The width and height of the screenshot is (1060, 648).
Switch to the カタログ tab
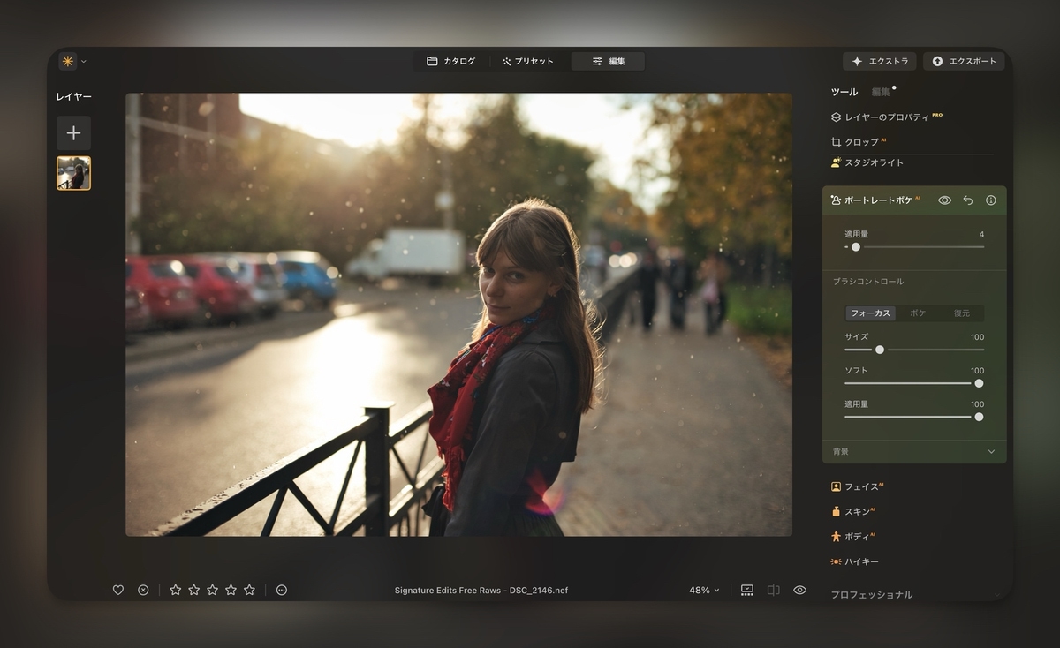tap(451, 61)
